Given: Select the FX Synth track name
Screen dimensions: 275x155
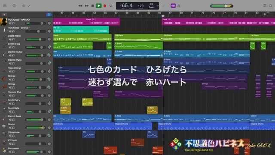Looking at the screenshot, I should [x=12, y=140].
